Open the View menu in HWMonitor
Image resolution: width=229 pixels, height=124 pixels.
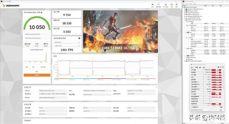pos(187,4)
